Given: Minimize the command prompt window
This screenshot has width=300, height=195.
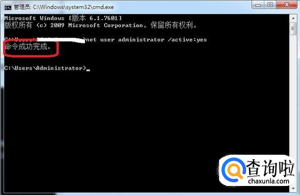Looking at the screenshot, I should [258, 5].
